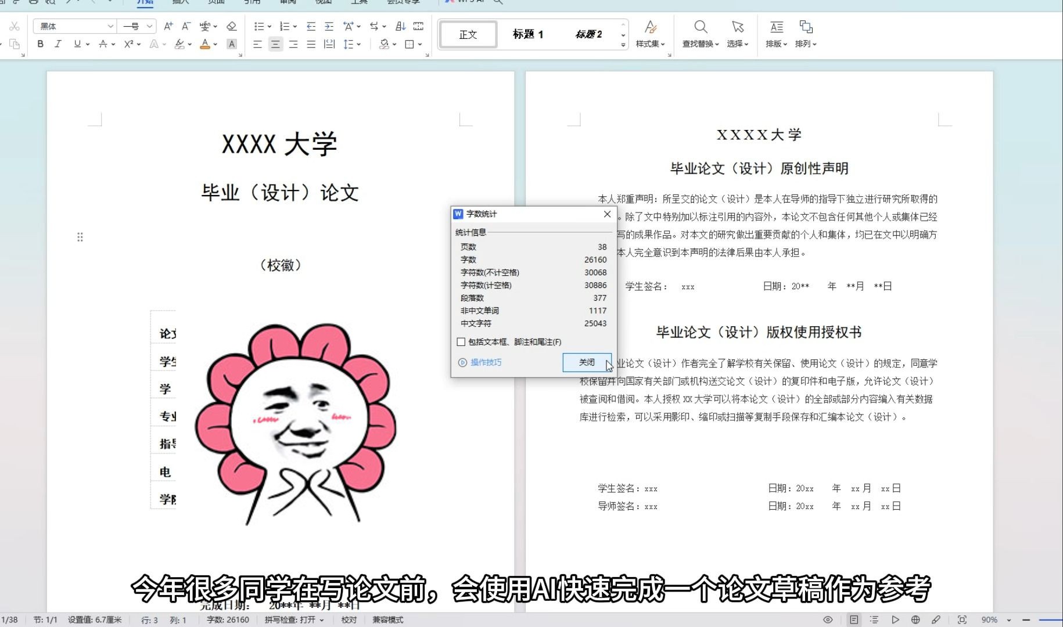Increase font size with A+ icon

168,26
